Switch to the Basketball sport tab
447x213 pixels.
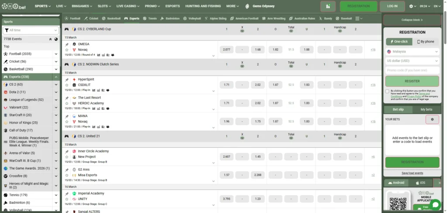(x=111, y=18)
